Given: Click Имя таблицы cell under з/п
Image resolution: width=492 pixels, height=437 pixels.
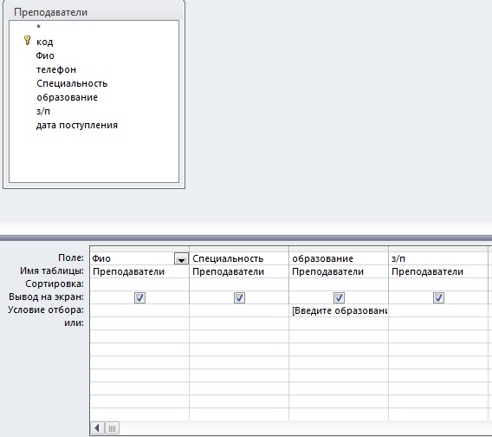Looking at the screenshot, I should [x=438, y=271].
